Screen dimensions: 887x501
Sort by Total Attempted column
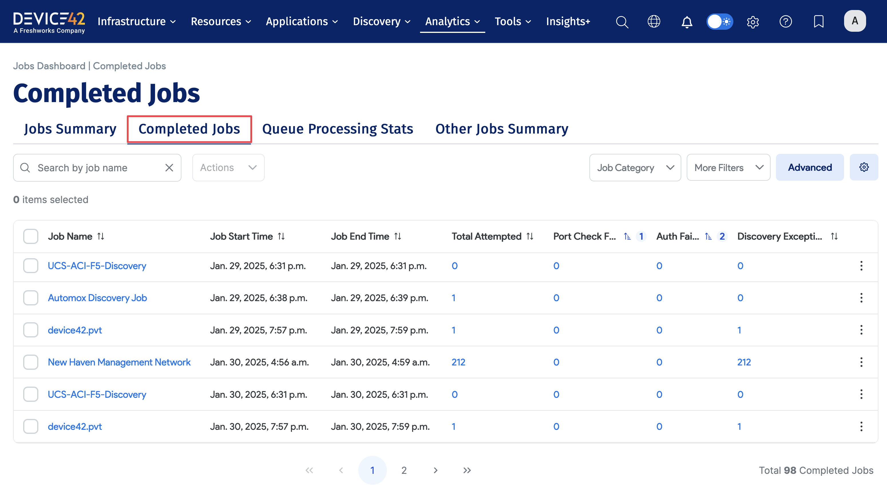[x=530, y=236]
